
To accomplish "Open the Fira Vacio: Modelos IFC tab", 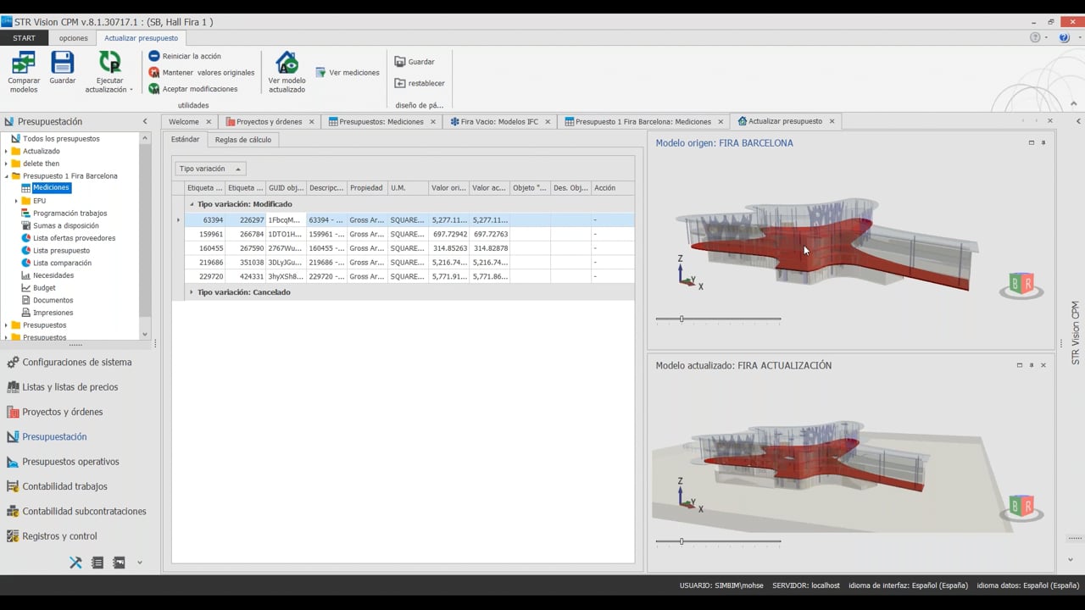I will click(x=498, y=121).
